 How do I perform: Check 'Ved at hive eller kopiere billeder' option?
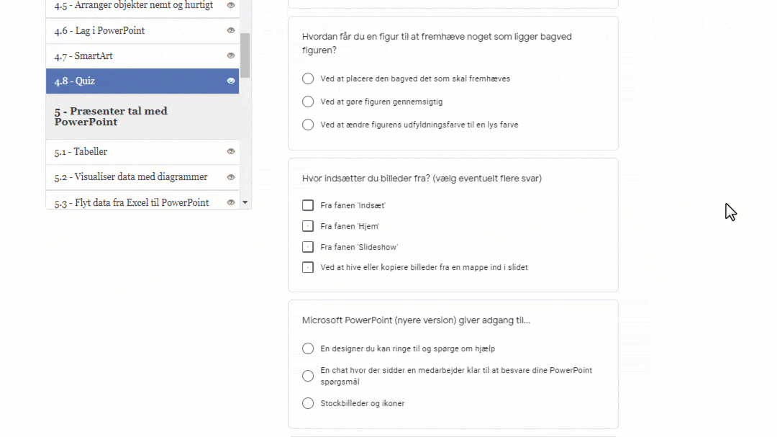(308, 267)
